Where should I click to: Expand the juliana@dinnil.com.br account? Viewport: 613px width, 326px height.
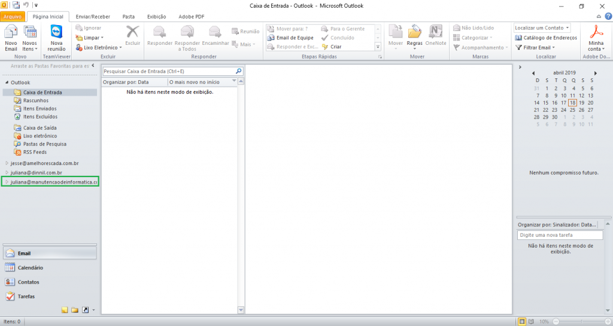[x=7, y=172]
